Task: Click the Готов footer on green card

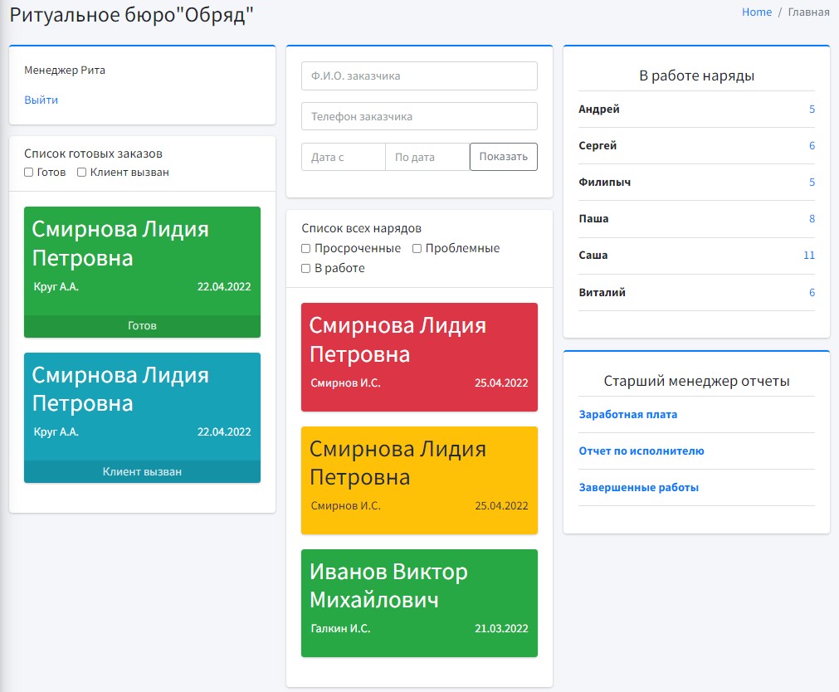Action: (143, 325)
